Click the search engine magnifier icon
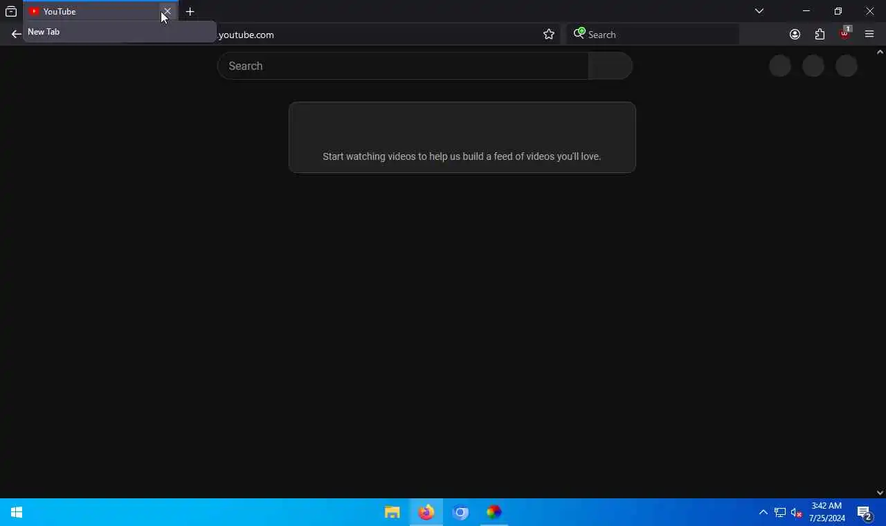The image size is (886, 526). 579,33
